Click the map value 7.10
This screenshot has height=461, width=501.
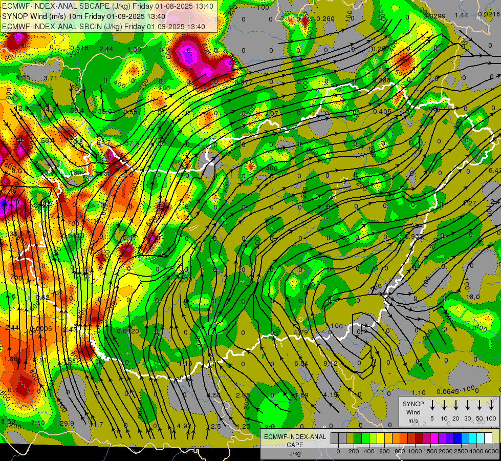[x=38, y=423]
